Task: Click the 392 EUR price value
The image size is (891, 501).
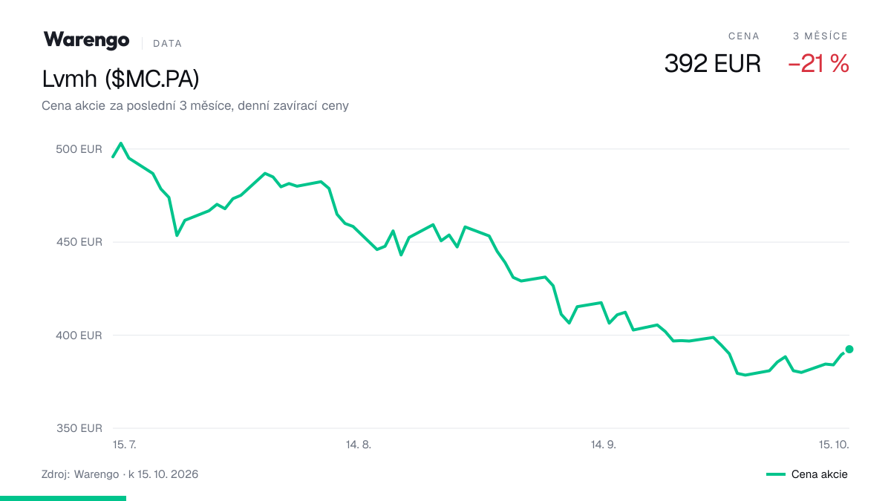Action: 713,64
